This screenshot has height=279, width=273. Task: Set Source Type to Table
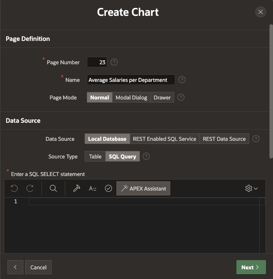pyautogui.click(x=95, y=156)
